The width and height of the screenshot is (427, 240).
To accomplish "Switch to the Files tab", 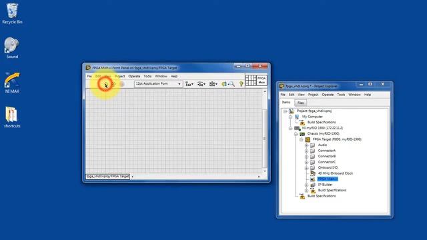I will click(x=300, y=103).
